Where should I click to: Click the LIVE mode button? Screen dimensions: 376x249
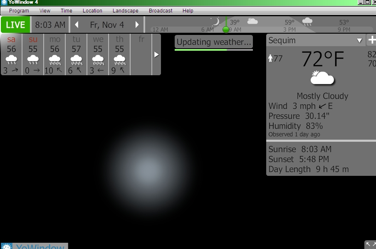click(x=15, y=25)
